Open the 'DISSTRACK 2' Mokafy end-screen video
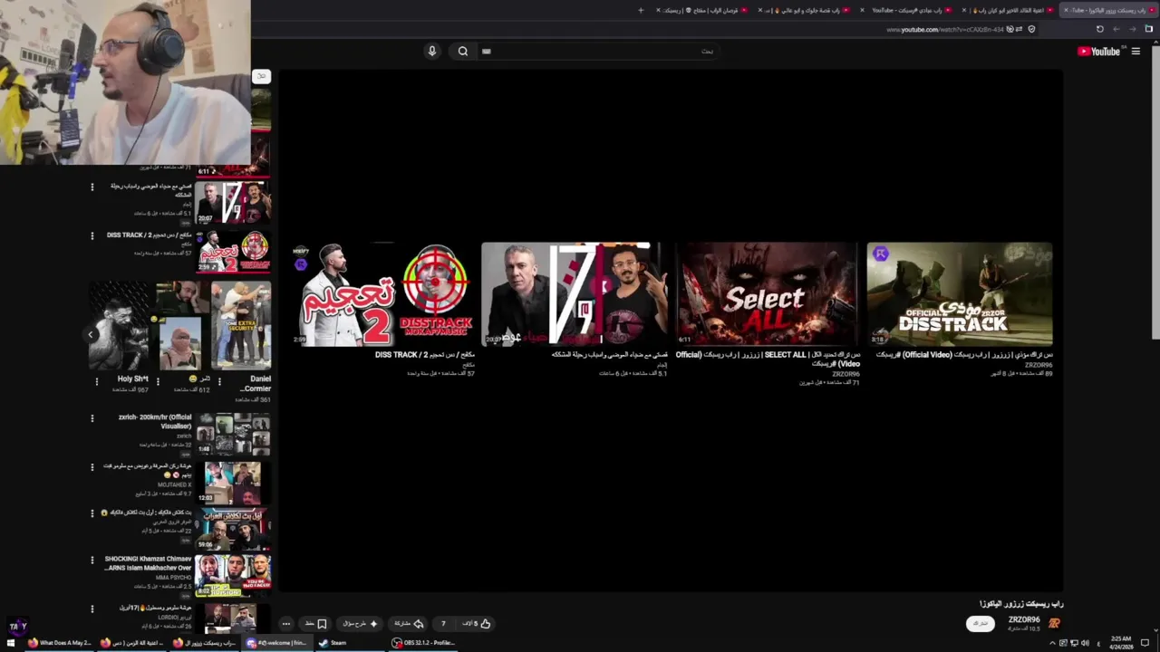The width and height of the screenshot is (1160, 652). tap(383, 294)
